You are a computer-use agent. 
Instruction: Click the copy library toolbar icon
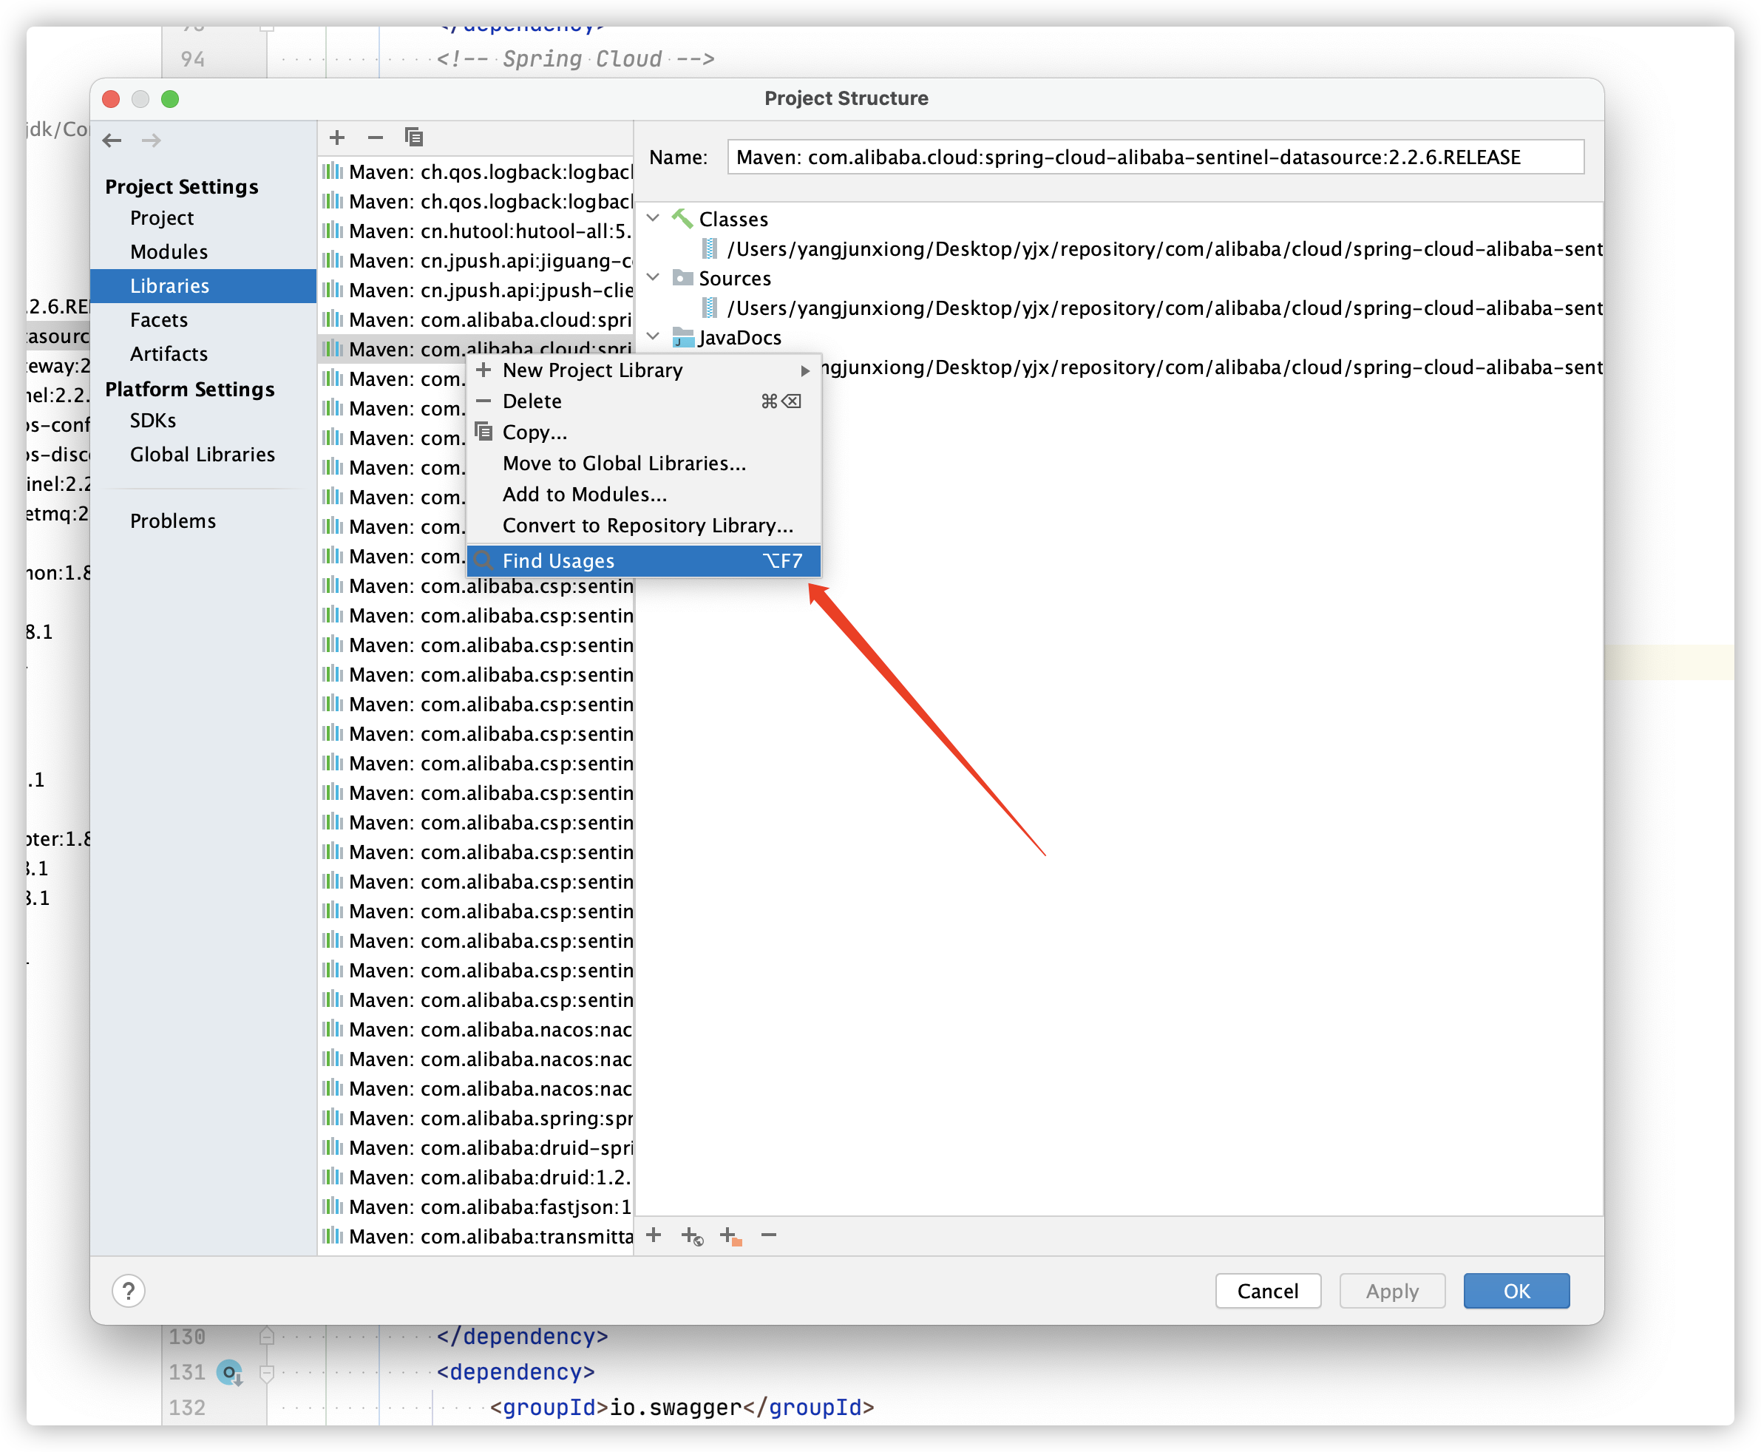(x=414, y=138)
